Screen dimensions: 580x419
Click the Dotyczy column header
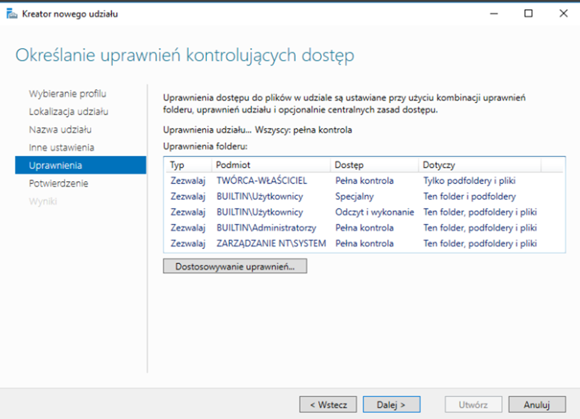tap(439, 165)
